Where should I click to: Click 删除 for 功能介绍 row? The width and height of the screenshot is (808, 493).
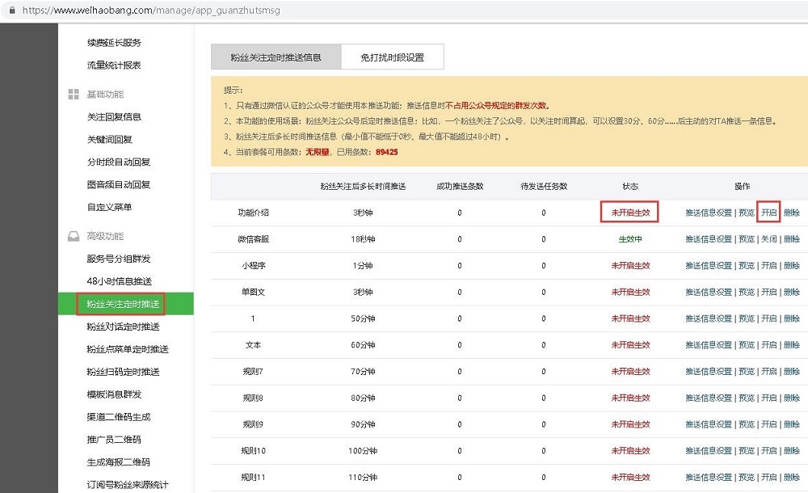click(x=792, y=213)
